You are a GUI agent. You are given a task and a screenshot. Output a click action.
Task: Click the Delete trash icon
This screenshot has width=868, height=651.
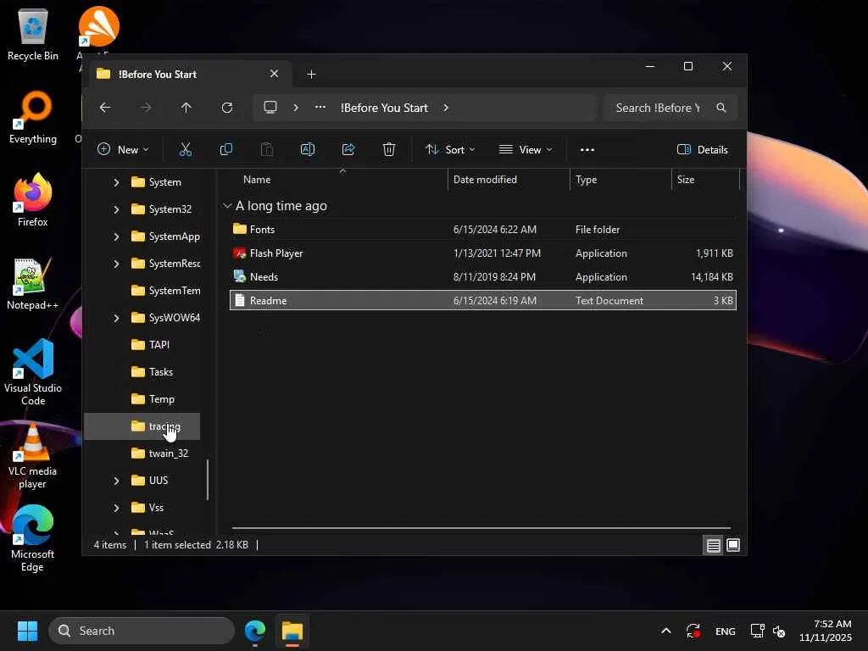pyautogui.click(x=389, y=149)
